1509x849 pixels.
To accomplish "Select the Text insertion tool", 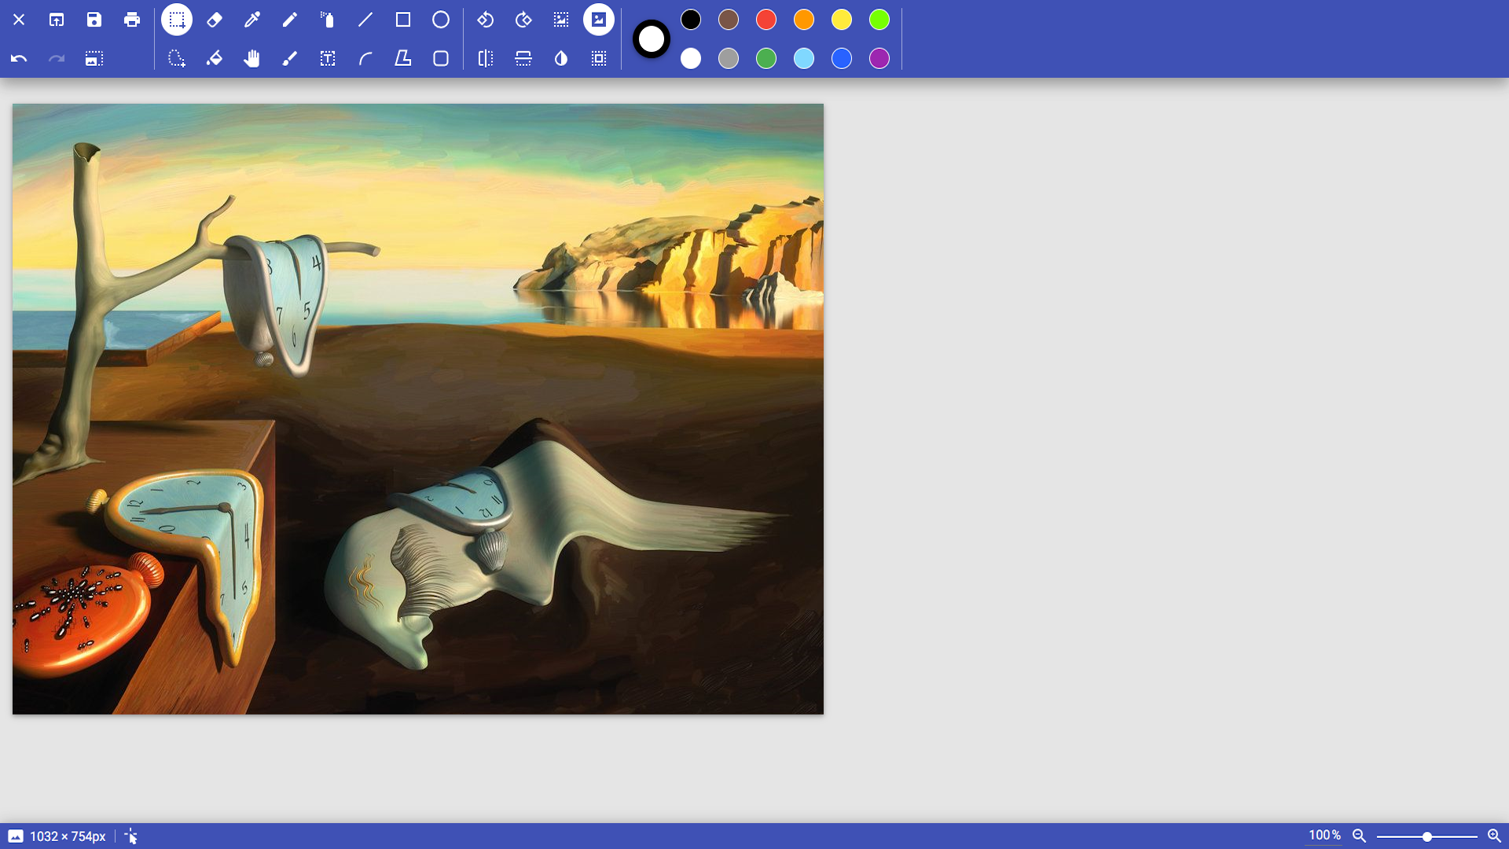I will point(328,58).
